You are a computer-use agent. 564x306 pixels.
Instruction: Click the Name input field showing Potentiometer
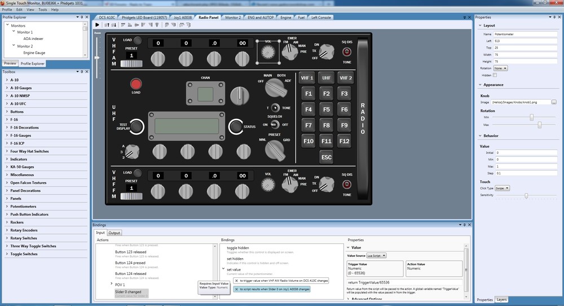pyautogui.click(x=525, y=34)
